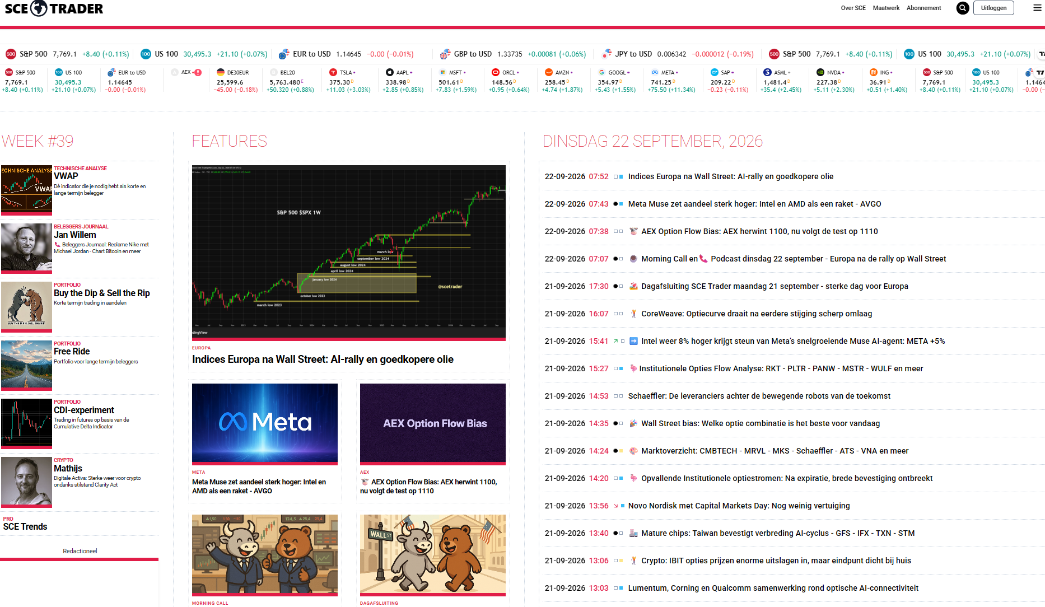Click the SCE Trader logo
1045x607 pixels.
click(54, 8)
